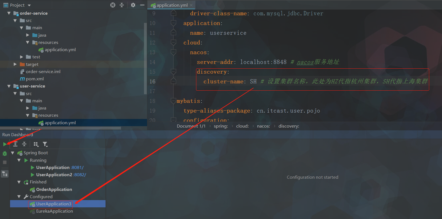Collapse all in Project panel toolbar
This screenshot has width=442, height=219.
pyautogui.click(x=122, y=5)
